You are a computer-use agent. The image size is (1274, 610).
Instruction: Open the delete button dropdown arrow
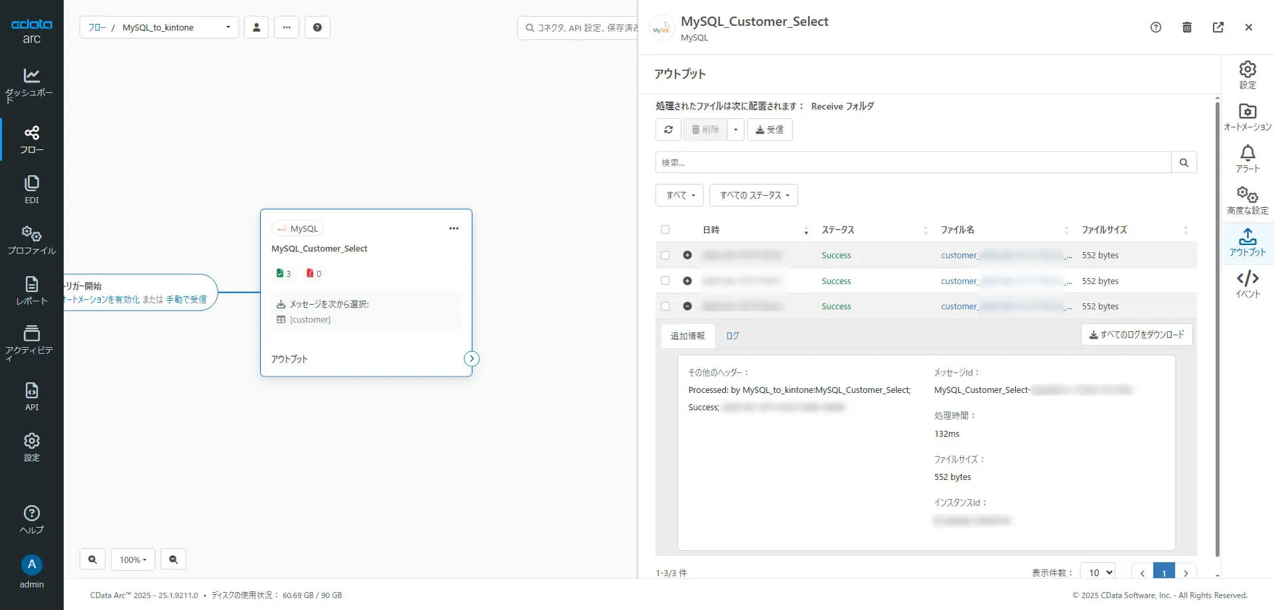coord(735,129)
